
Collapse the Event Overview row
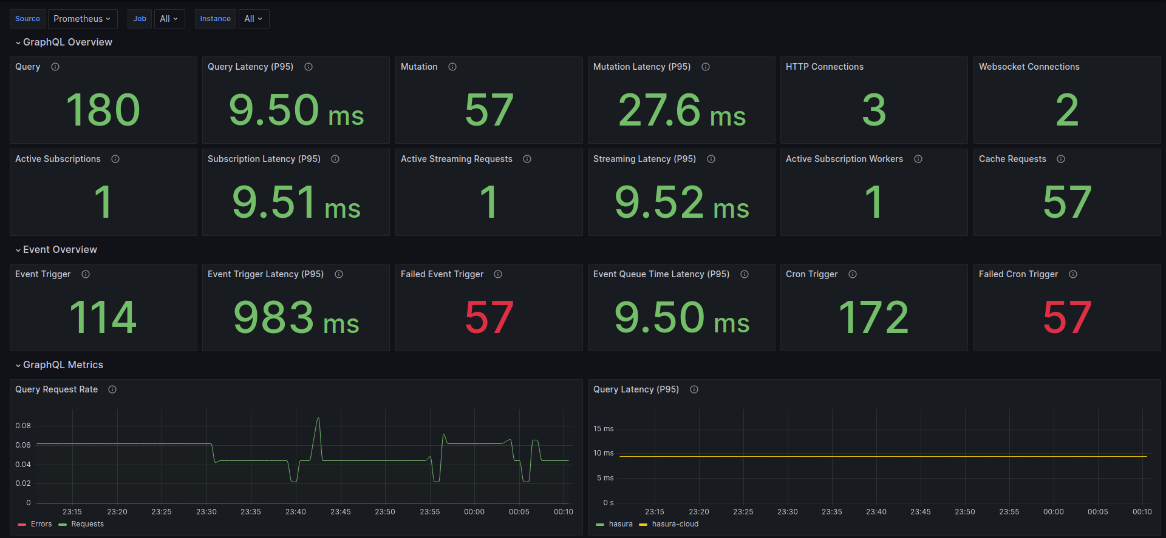pyautogui.click(x=56, y=249)
